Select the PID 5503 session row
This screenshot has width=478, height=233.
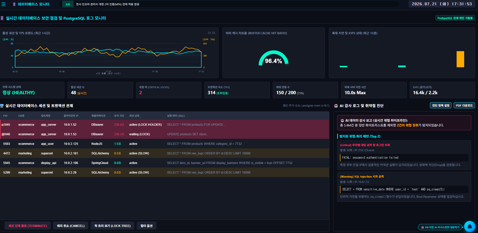tap(165, 144)
